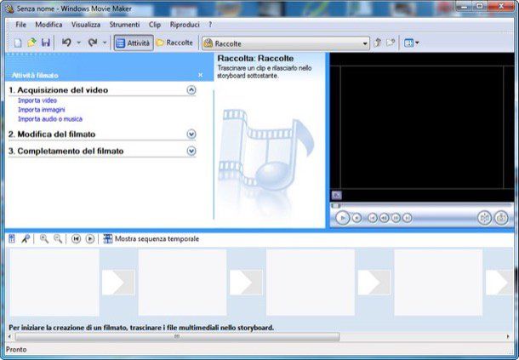Open the views dropdown button
The width and height of the screenshot is (519, 360).
412,43
